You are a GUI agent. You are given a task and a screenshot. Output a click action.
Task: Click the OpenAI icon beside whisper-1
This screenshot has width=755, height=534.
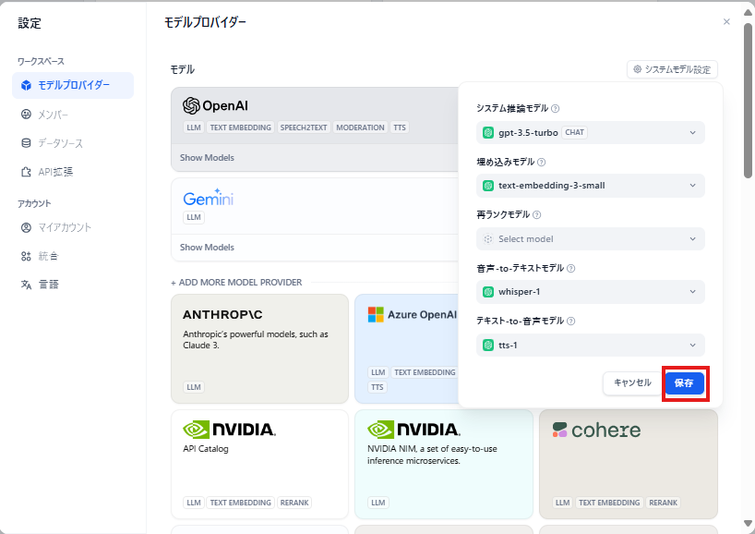(488, 292)
